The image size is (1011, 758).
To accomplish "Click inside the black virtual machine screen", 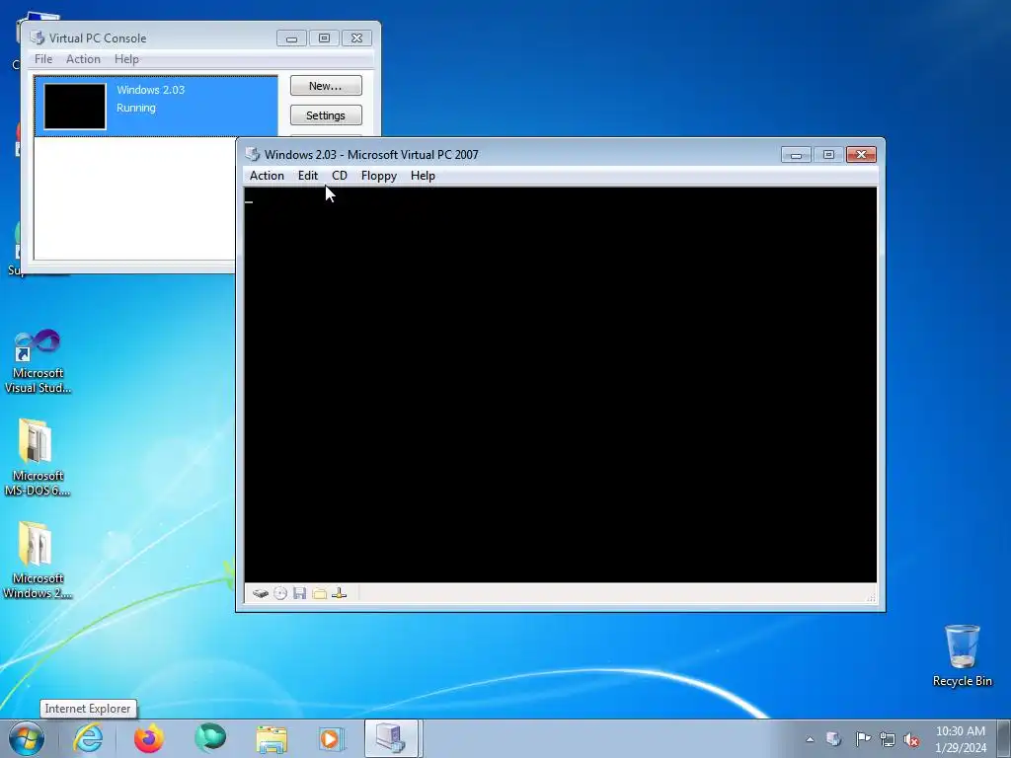I will [x=561, y=385].
